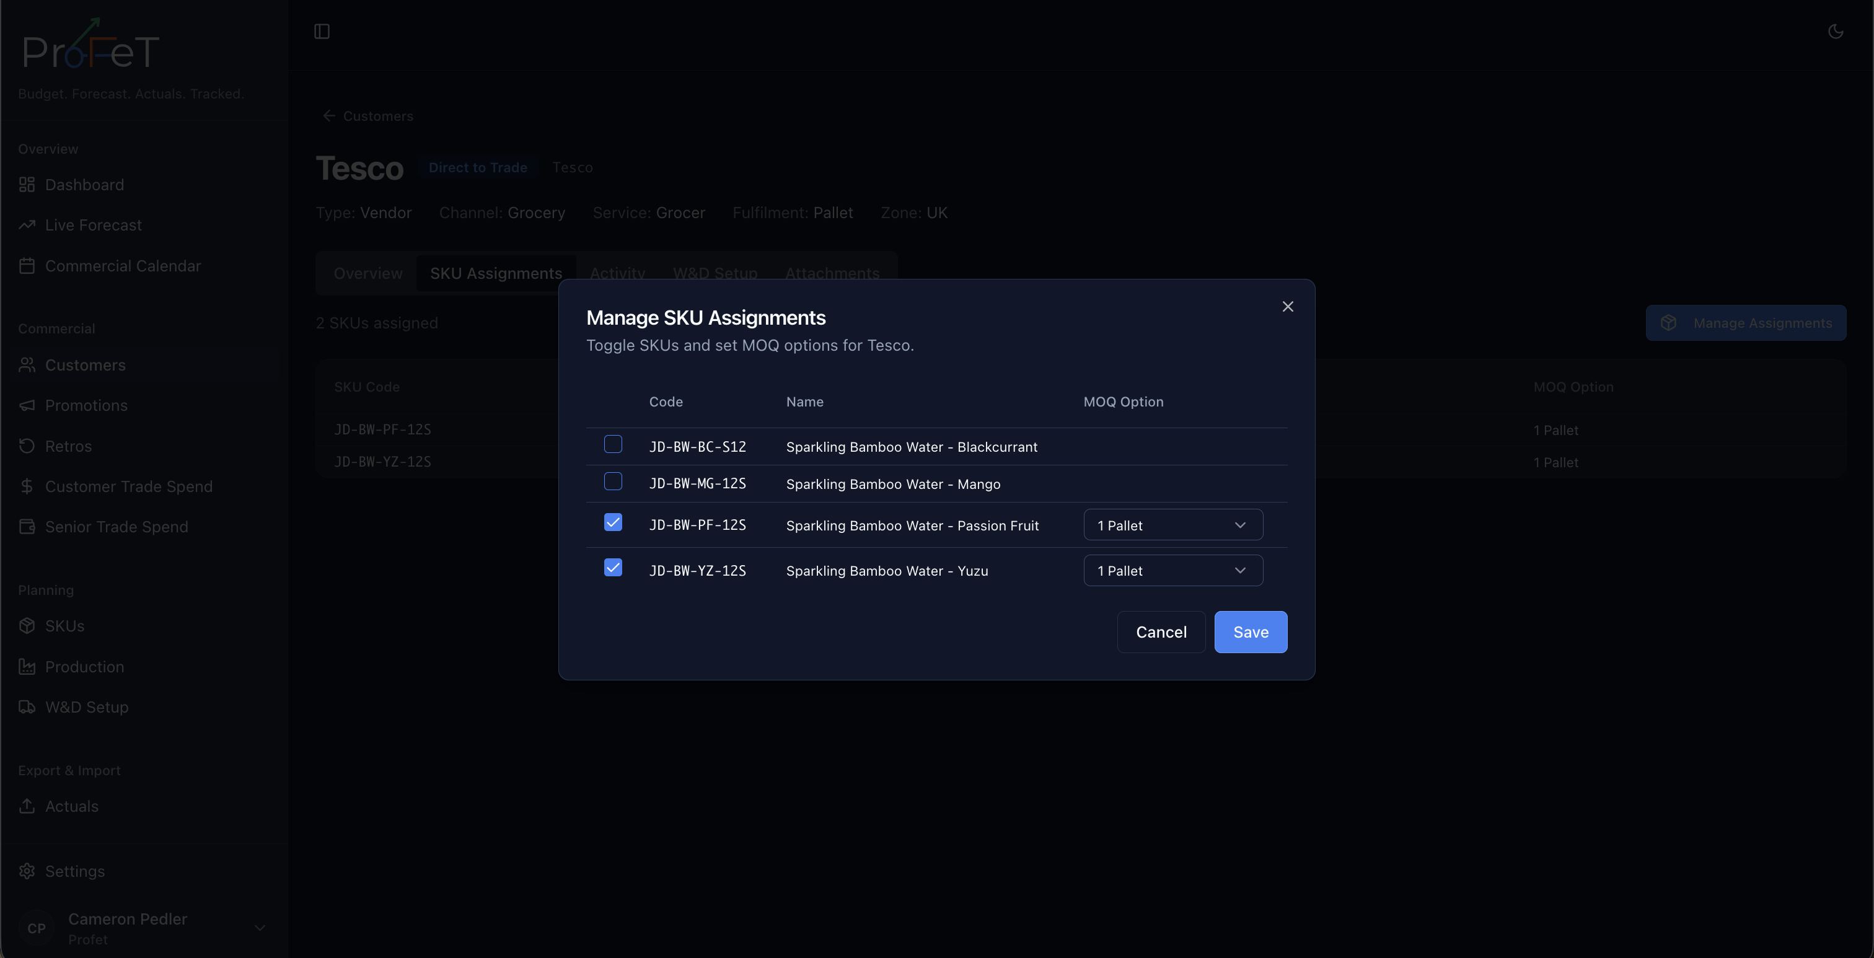1874x958 pixels.
Task: Click the Customer Trade Spend dollar icon
Action: 27,486
